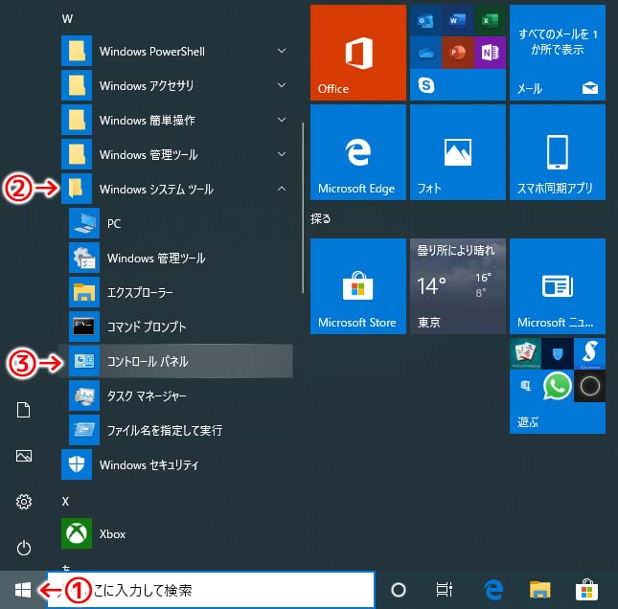Open コントロール パネル
Viewport: 618px width, 609px height.
point(177,361)
